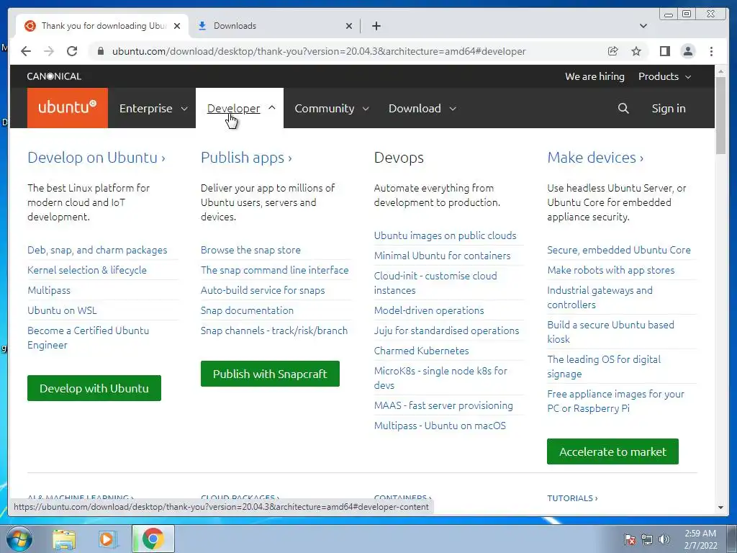This screenshot has height=553, width=737.
Task: Open Snap documentation link
Action: [248, 310]
